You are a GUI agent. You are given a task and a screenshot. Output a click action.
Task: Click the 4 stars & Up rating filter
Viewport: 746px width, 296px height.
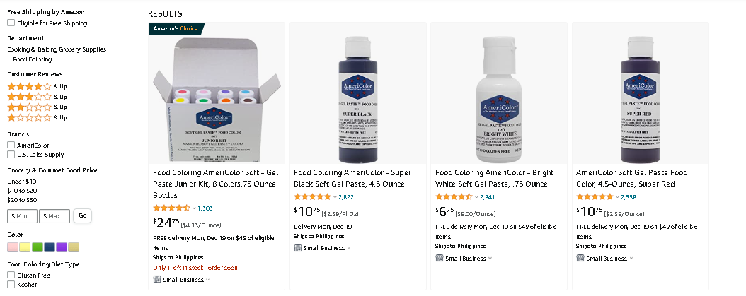coord(37,86)
